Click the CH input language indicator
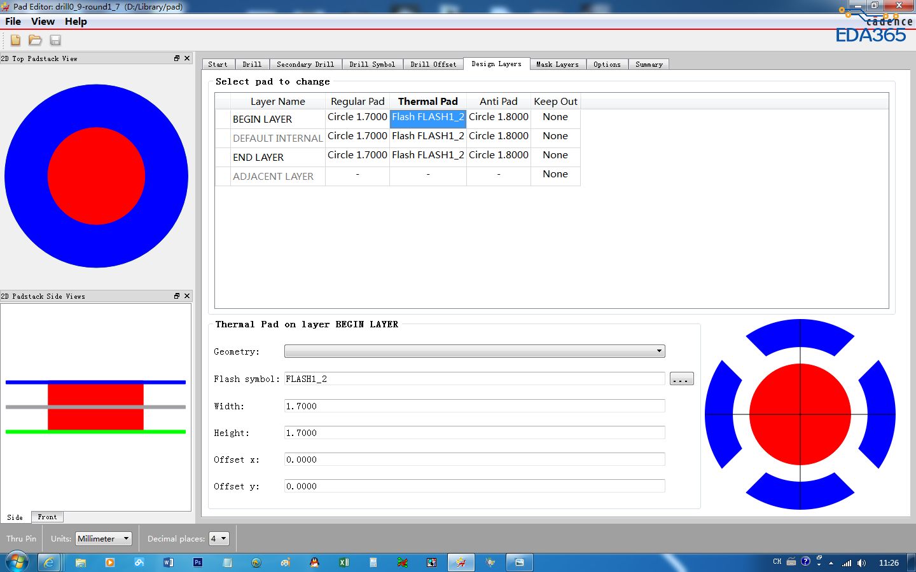 coord(777,562)
